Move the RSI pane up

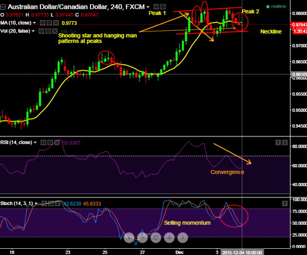278,143
